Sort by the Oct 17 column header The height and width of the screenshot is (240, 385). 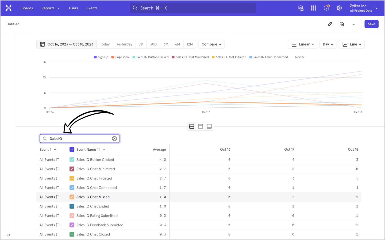click(x=289, y=150)
